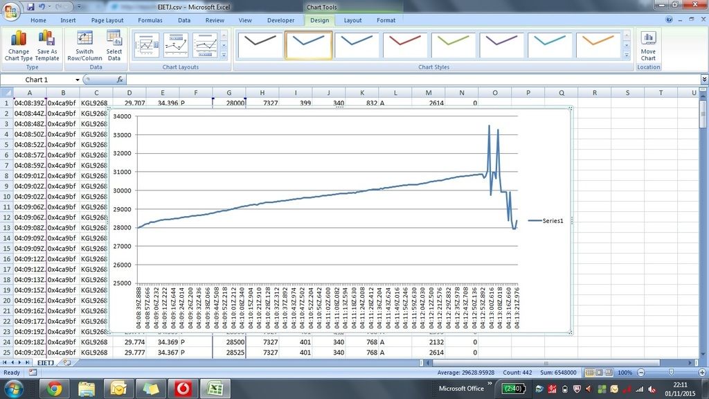Click the Move Chart button
Viewport: 709px width, 399px height.
[648, 46]
